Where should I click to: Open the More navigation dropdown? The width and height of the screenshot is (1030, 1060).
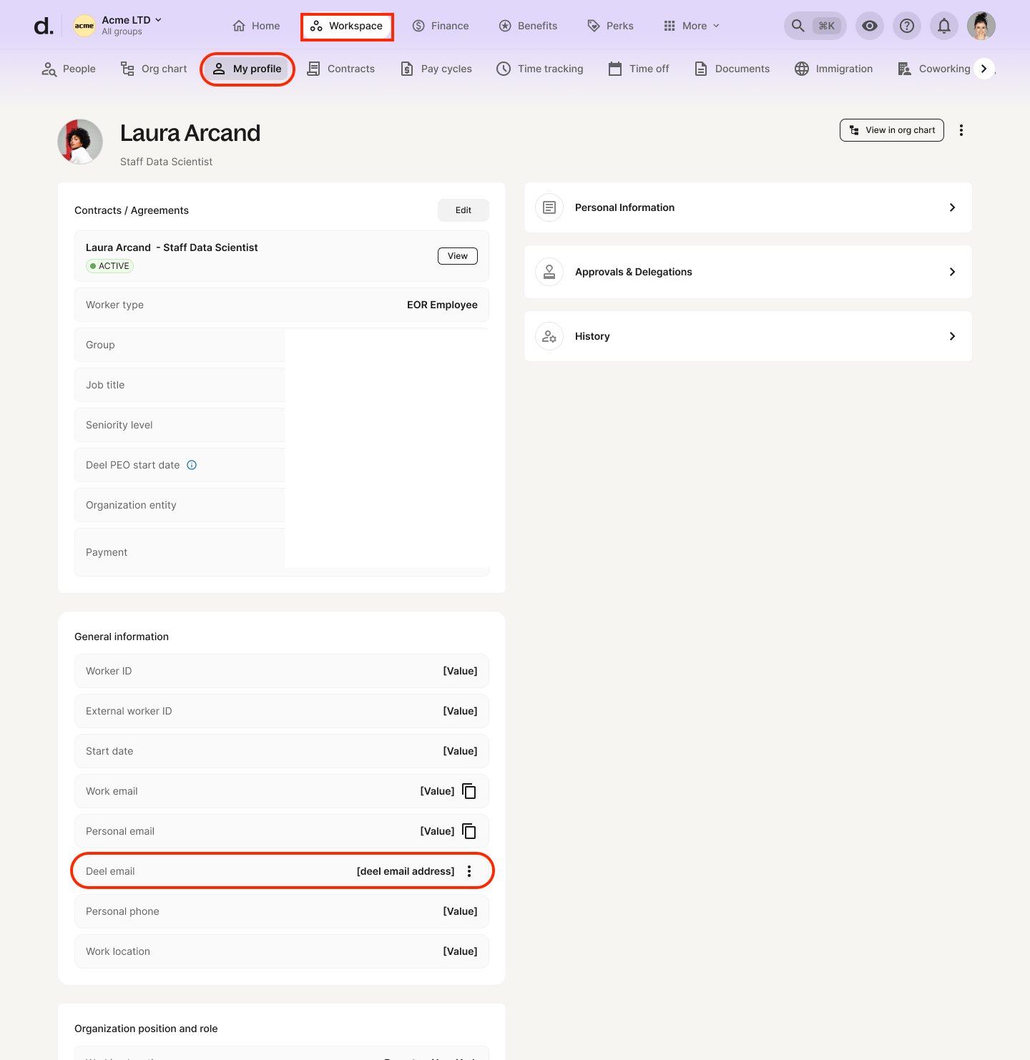coord(690,25)
